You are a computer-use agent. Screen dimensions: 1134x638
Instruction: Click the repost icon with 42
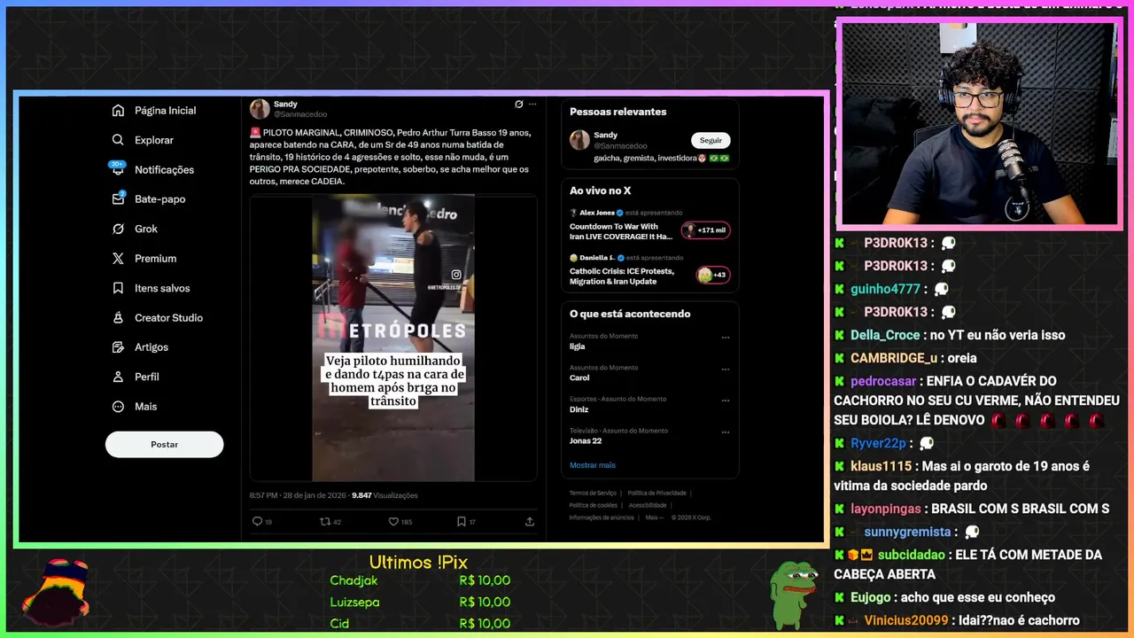point(325,522)
